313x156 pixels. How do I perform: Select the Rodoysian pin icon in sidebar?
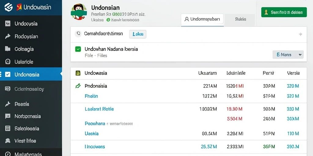8,37
